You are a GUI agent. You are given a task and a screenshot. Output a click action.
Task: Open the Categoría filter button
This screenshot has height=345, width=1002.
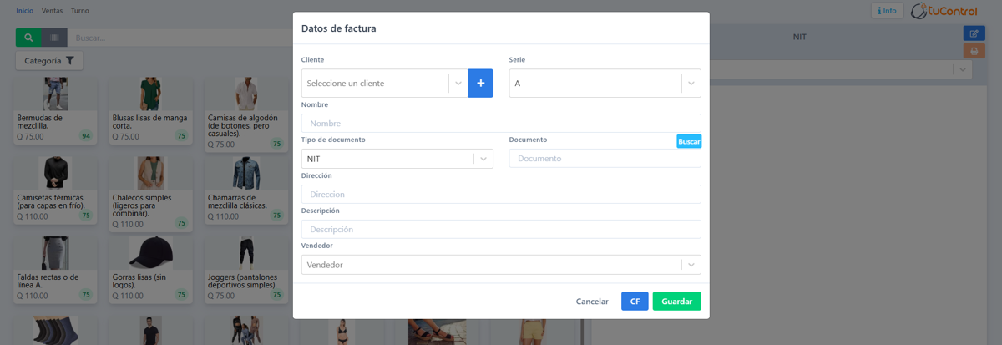(x=49, y=61)
